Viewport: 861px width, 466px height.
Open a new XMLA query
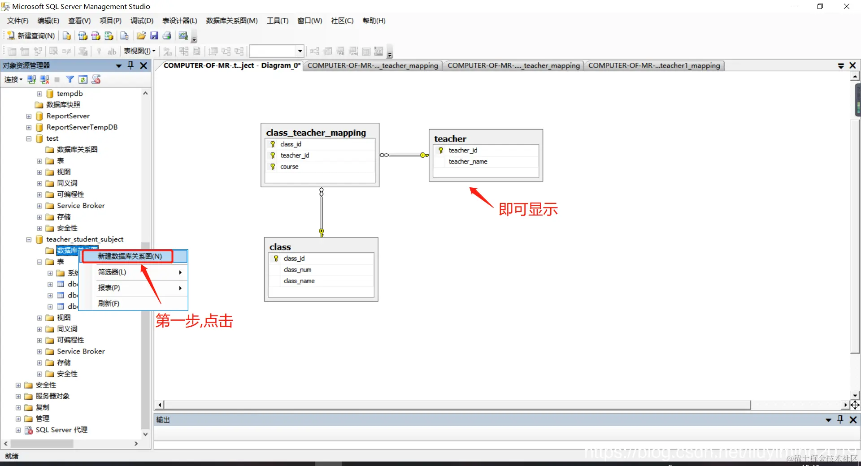109,36
